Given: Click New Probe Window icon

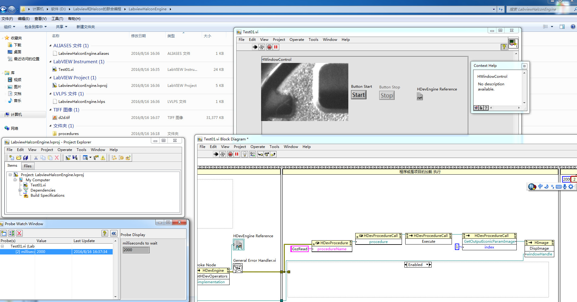Looking at the screenshot, I should click(4, 233).
